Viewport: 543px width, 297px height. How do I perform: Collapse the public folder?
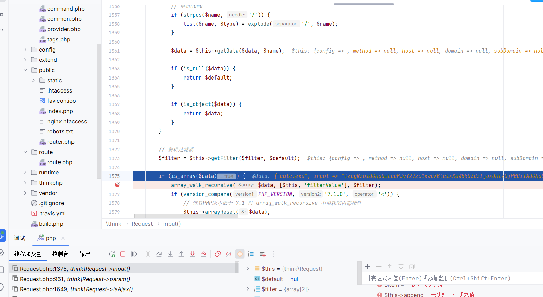pyautogui.click(x=25, y=70)
